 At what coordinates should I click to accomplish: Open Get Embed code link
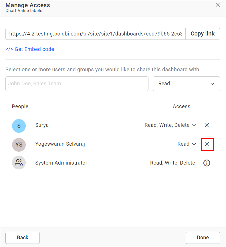pos(30,49)
